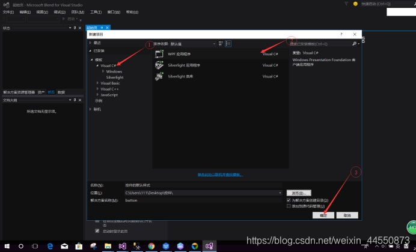Screen dimensions: 416x252
Task: Open purple Visual Studio taskbar icon
Action: coord(122,246)
